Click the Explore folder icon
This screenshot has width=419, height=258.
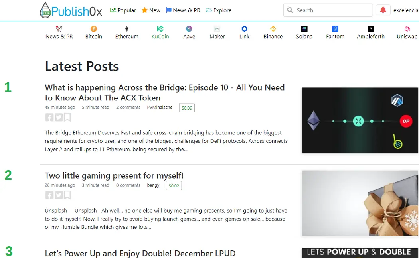click(209, 10)
